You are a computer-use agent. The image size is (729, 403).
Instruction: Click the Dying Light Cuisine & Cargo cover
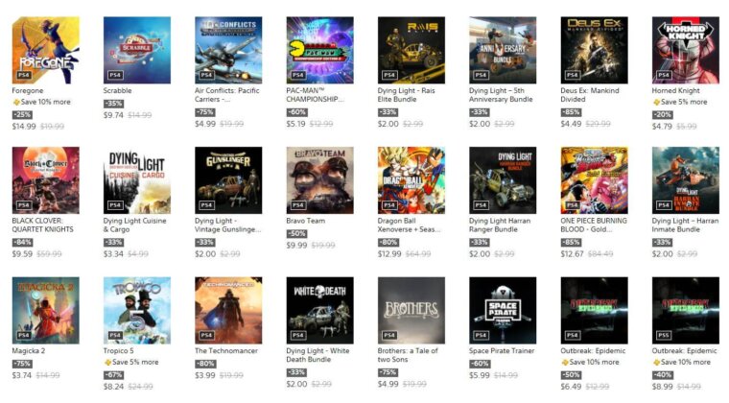tap(136, 180)
